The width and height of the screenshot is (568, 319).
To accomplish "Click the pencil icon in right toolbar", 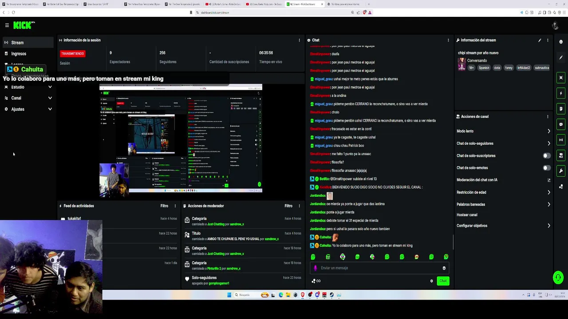I will tap(561, 58).
